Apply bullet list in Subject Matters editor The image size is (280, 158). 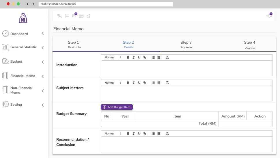point(159,83)
